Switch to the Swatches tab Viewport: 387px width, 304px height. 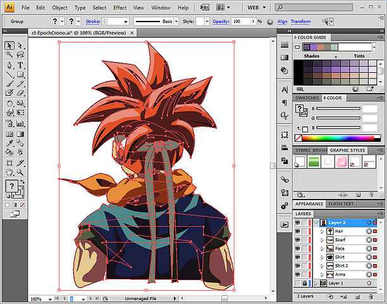click(307, 98)
